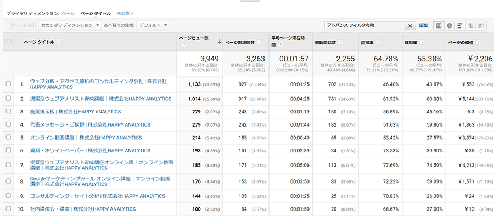Click 64.78% average bounce rate total
Viewport: 494px width, 216px height.
(x=386, y=59)
